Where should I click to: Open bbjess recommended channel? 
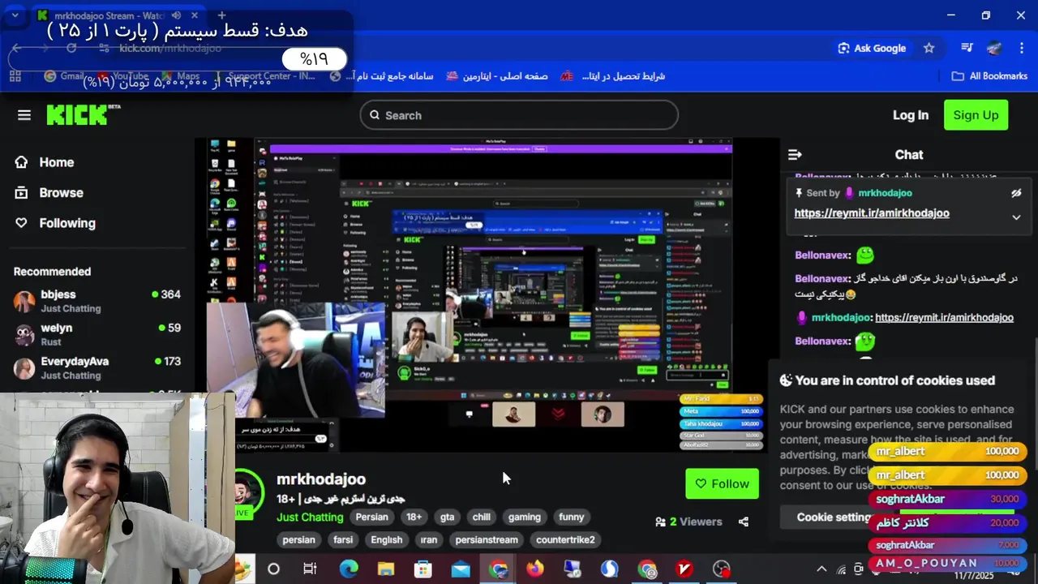(97, 301)
